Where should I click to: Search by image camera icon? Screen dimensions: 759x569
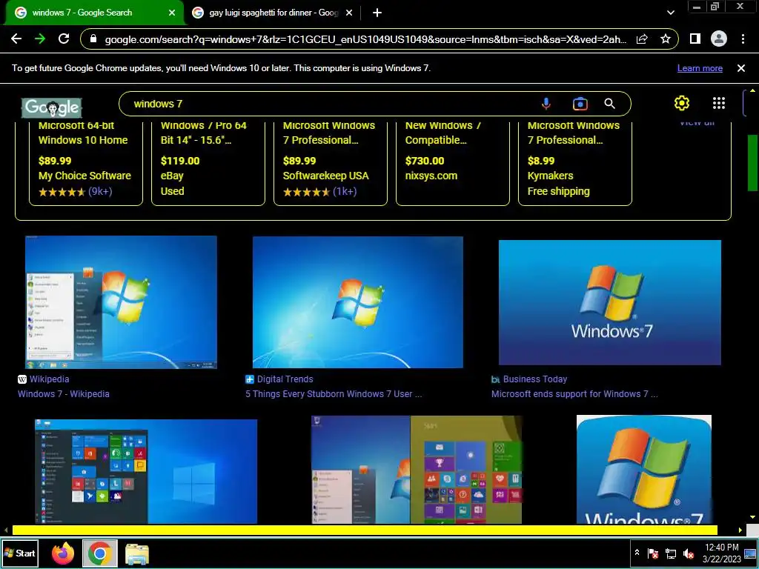[x=580, y=104]
